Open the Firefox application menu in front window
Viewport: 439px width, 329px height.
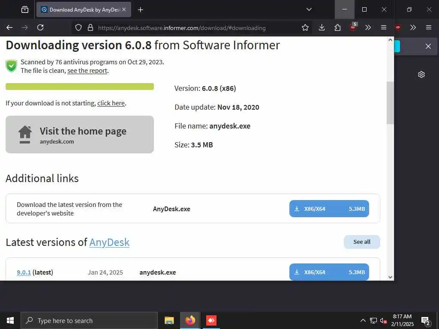384,27
